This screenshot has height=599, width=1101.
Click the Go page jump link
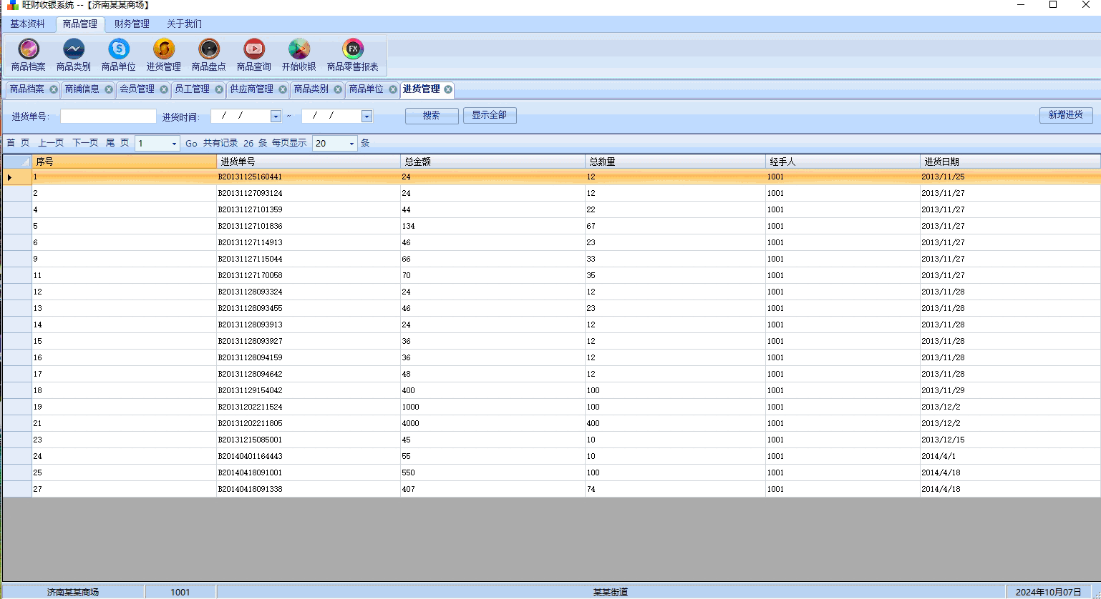coord(191,144)
